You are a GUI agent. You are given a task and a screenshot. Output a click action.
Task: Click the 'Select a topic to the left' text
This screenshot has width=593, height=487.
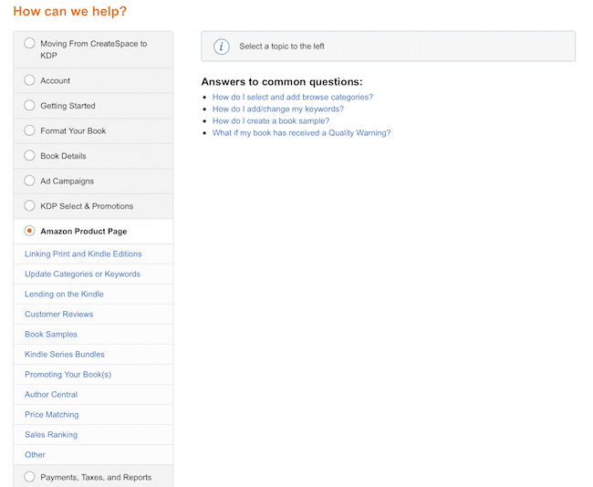(282, 47)
